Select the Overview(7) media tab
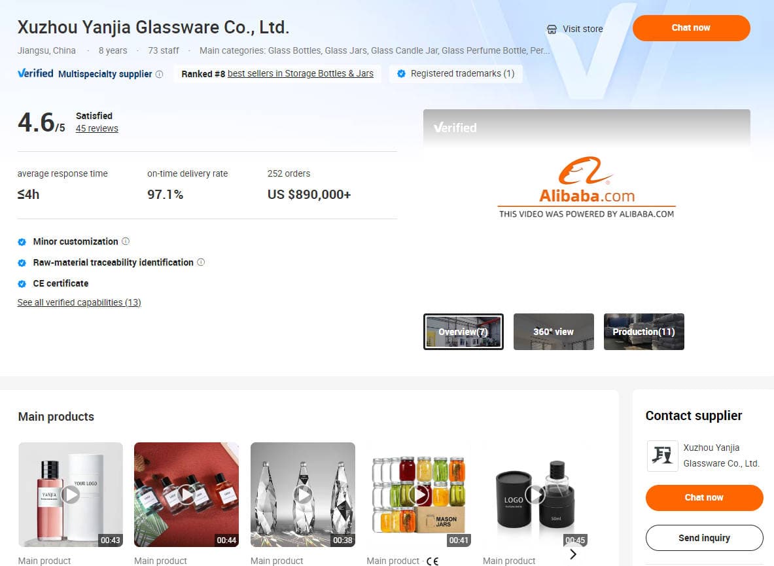The height and width of the screenshot is (566, 774). point(463,332)
